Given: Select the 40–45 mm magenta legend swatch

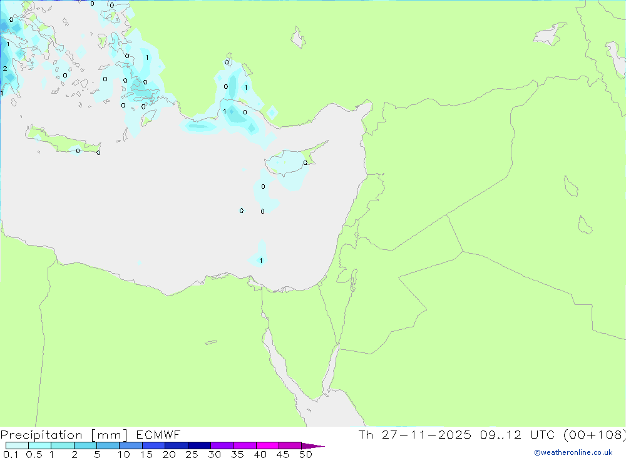Looking at the screenshot, I should [x=267, y=446].
